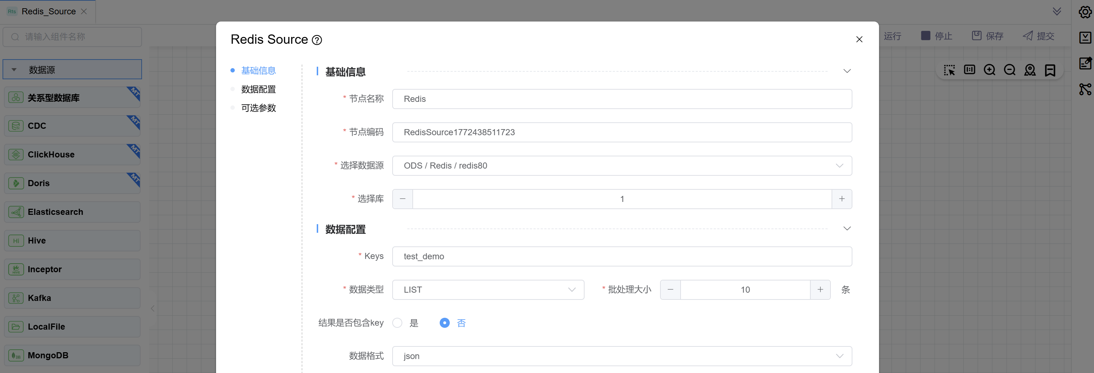Click the zoom out canvas icon
This screenshot has width=1094, height=373.
[x=1010, y=70]
